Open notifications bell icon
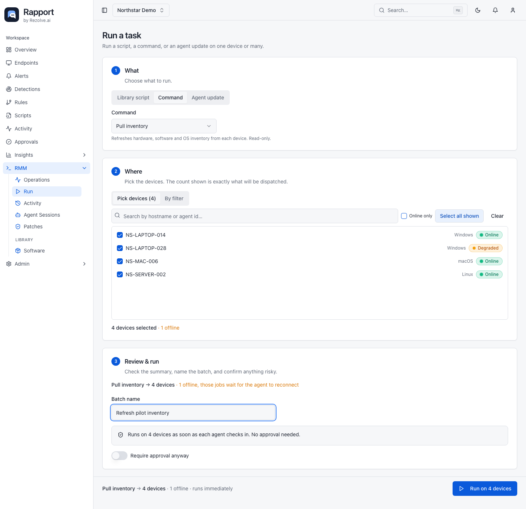526x509 pixels. point(495,10)
